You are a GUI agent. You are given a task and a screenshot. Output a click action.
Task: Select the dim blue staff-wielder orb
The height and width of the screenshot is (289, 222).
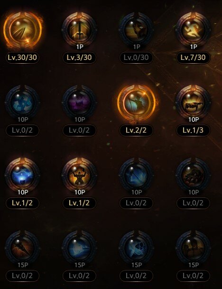[137, 175]
